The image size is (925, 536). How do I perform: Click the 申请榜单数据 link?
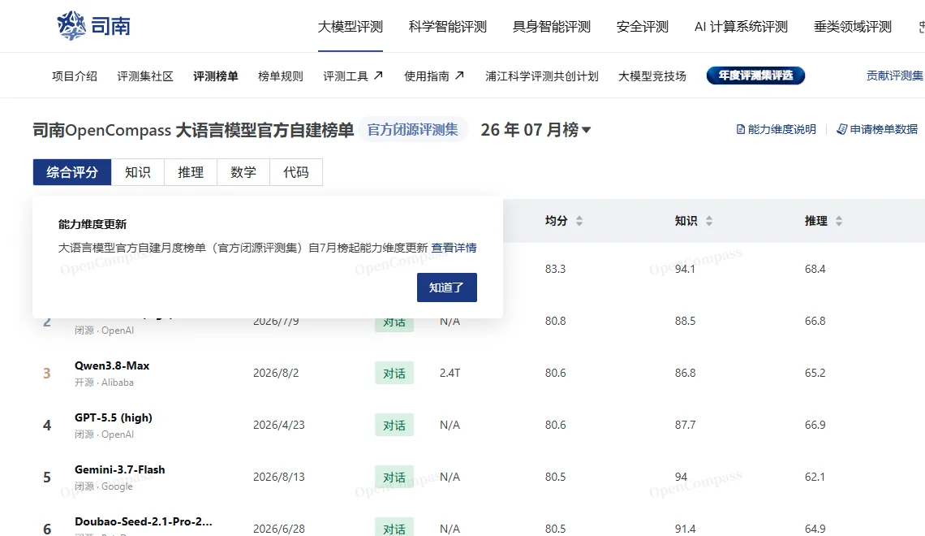(x=877, y=129)
